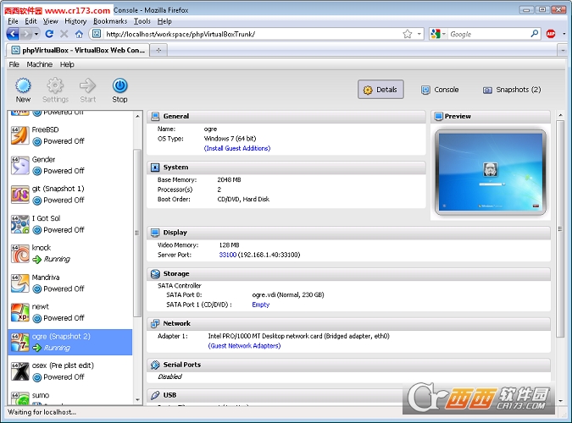The image size is (572, 423).
Task: Select the ogre (Snapshot 2) machine
Action: click(70, 342)
